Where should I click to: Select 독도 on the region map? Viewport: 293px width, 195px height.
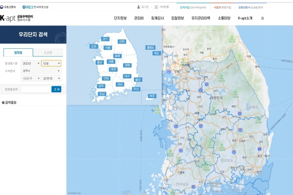coord(157,53)
